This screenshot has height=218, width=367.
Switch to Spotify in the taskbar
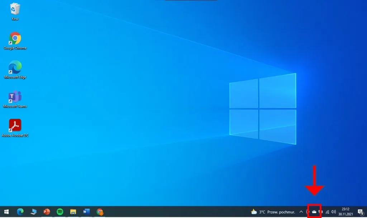(60, 212)
